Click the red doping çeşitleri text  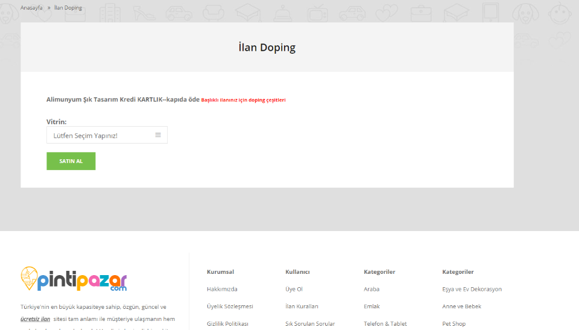click(243, 100)
